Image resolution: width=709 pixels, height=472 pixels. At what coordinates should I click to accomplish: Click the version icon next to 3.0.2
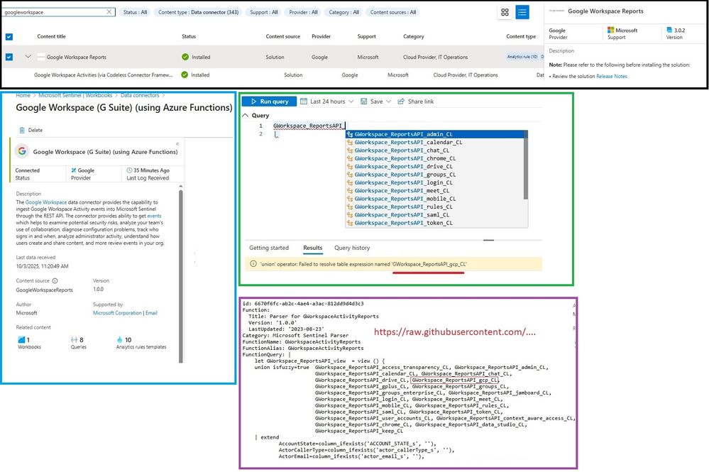pyautogui.click(x=669, y=31)
